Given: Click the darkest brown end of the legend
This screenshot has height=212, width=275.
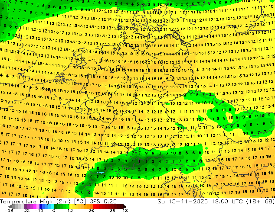Looking at the screenshot, I should 124,207.
